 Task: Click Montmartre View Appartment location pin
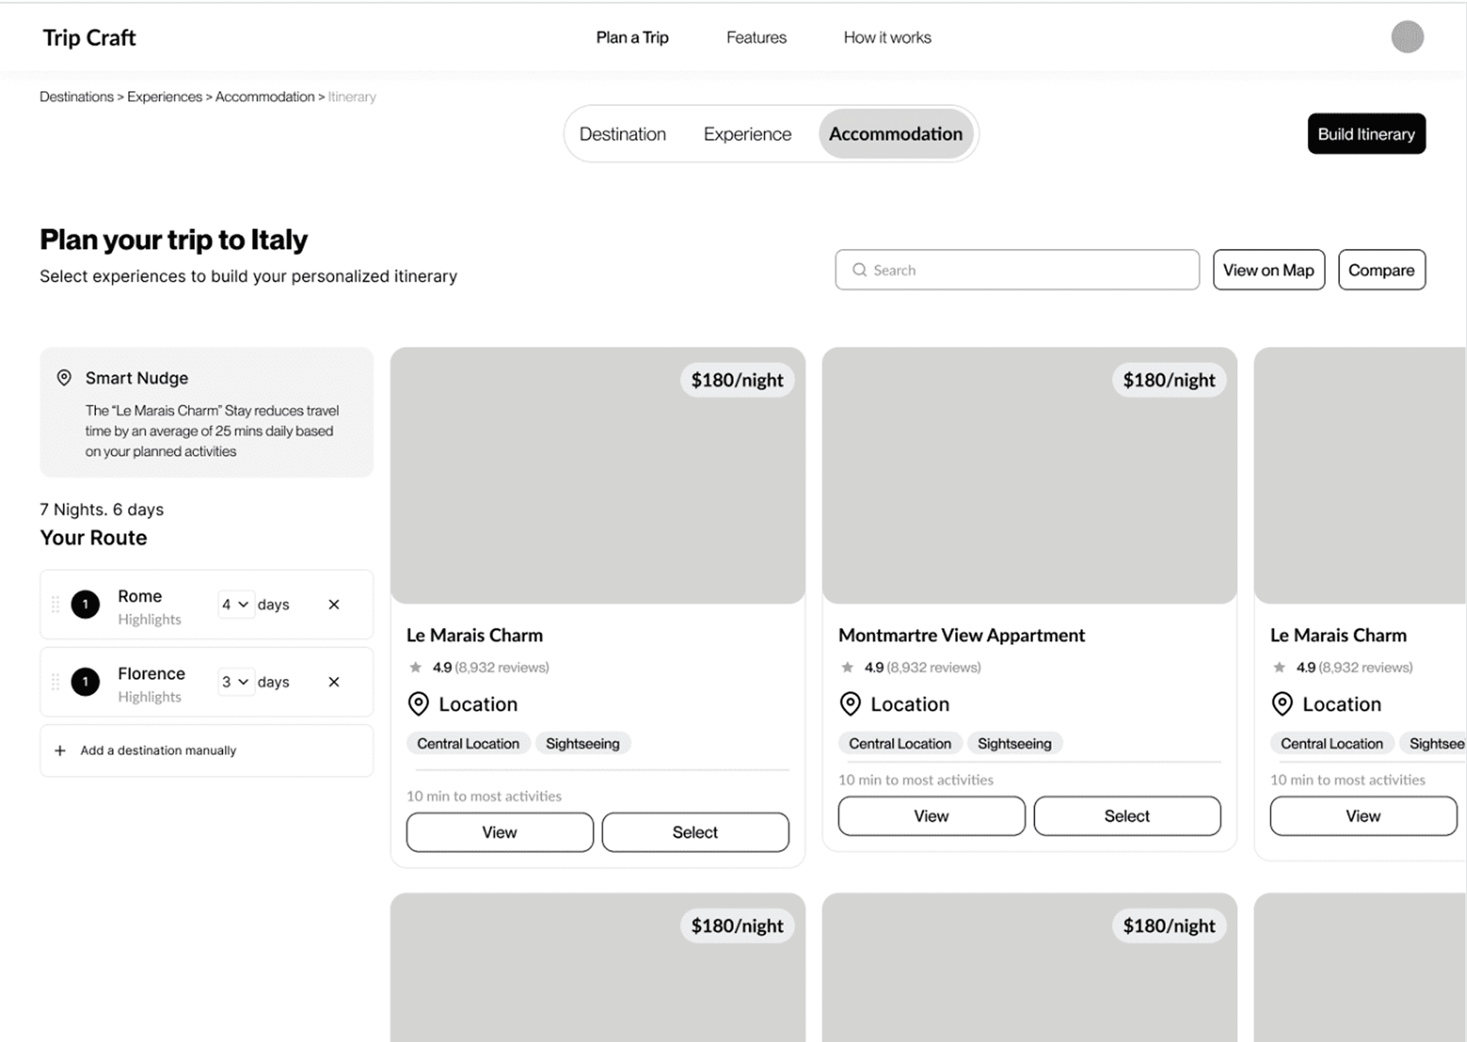coord(850,704)
